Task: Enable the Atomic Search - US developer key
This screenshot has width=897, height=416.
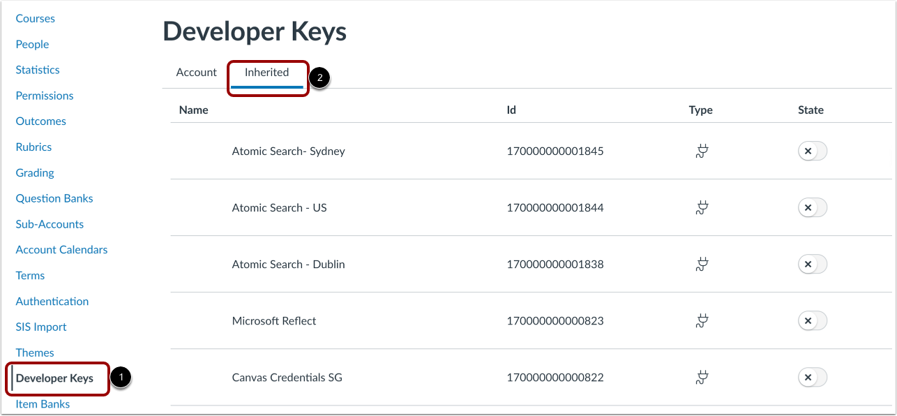Action: coord(812,207)
